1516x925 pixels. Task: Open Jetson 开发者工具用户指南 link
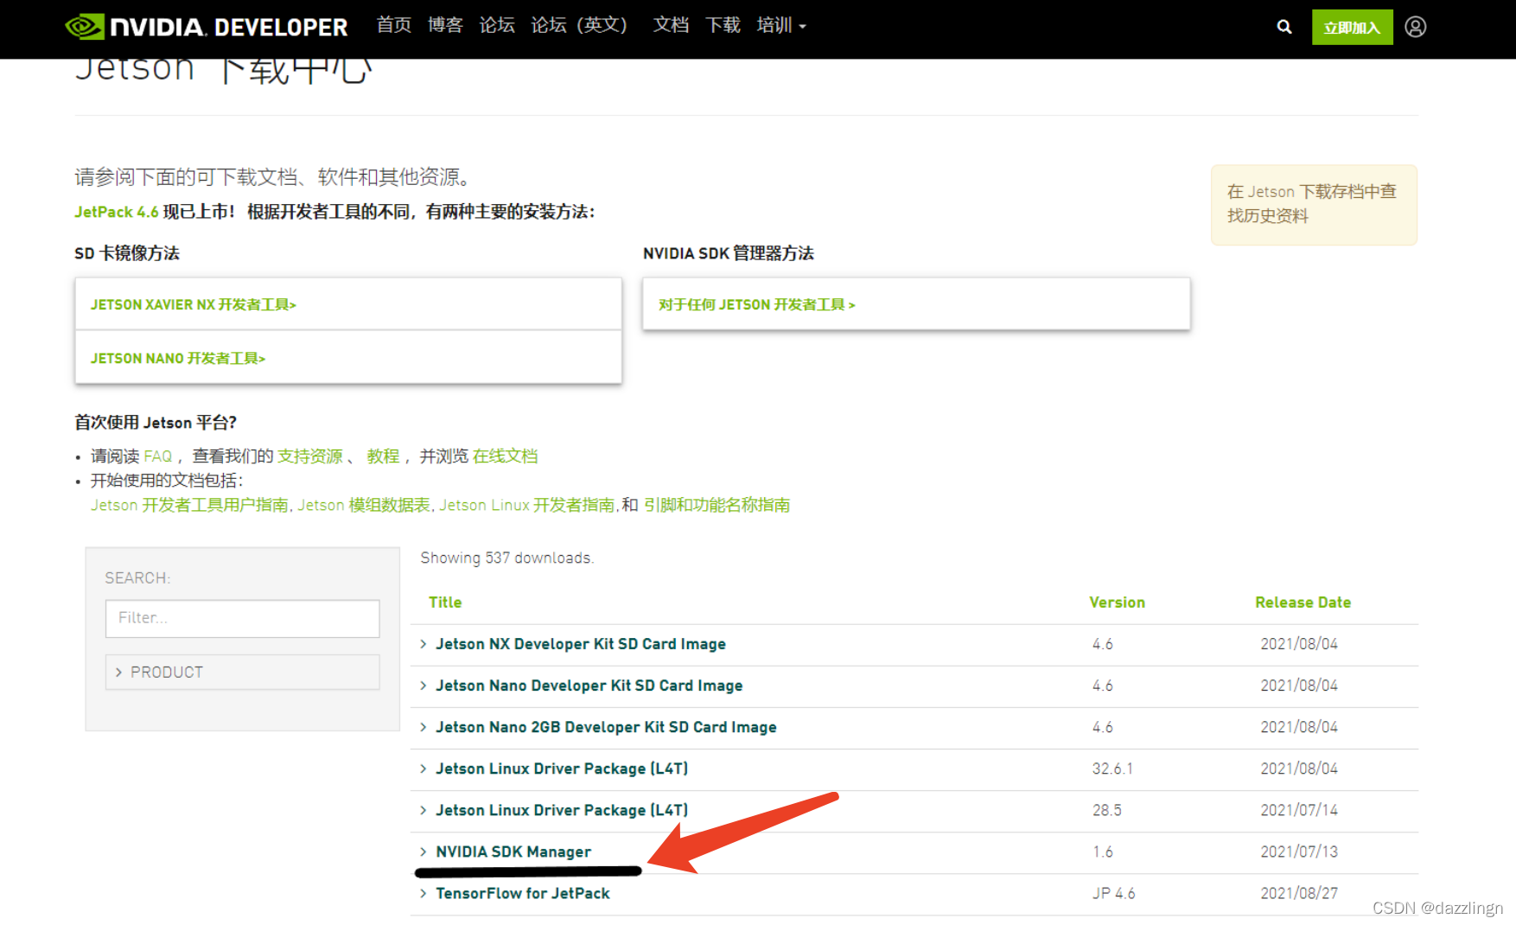[189, 505]
